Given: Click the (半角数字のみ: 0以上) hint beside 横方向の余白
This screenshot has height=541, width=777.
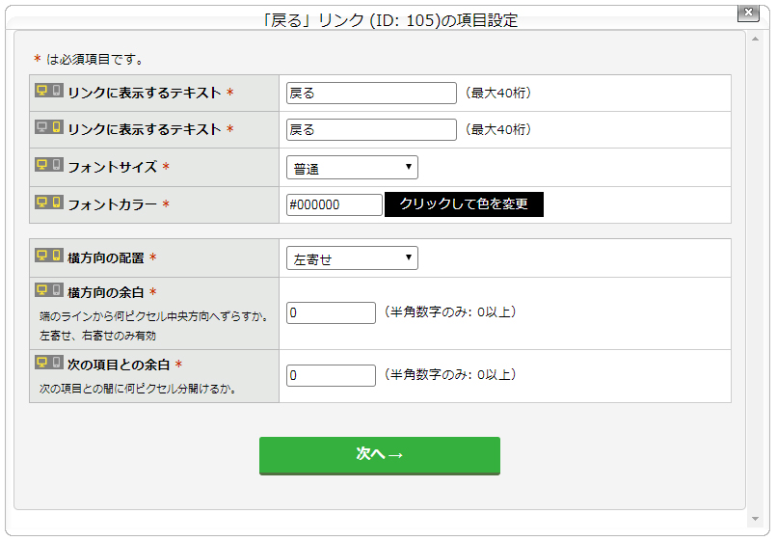Looking at the screenshot, I should 450,311.
